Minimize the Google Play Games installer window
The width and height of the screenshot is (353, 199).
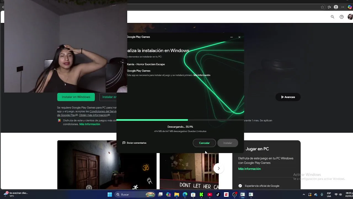(231, 37)
